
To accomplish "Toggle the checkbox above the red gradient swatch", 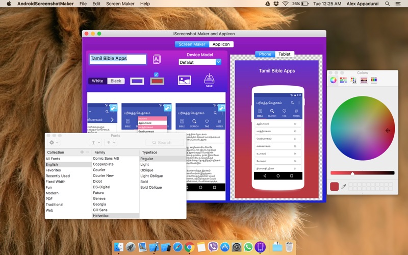I will [156, 74].
